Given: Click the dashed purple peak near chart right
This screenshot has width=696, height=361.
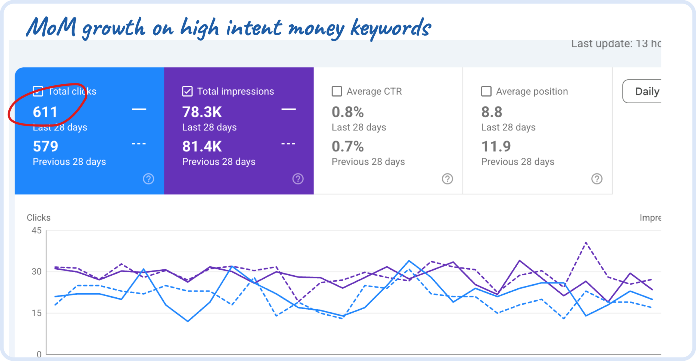Looking at the screenshot, I should (586, 242).
